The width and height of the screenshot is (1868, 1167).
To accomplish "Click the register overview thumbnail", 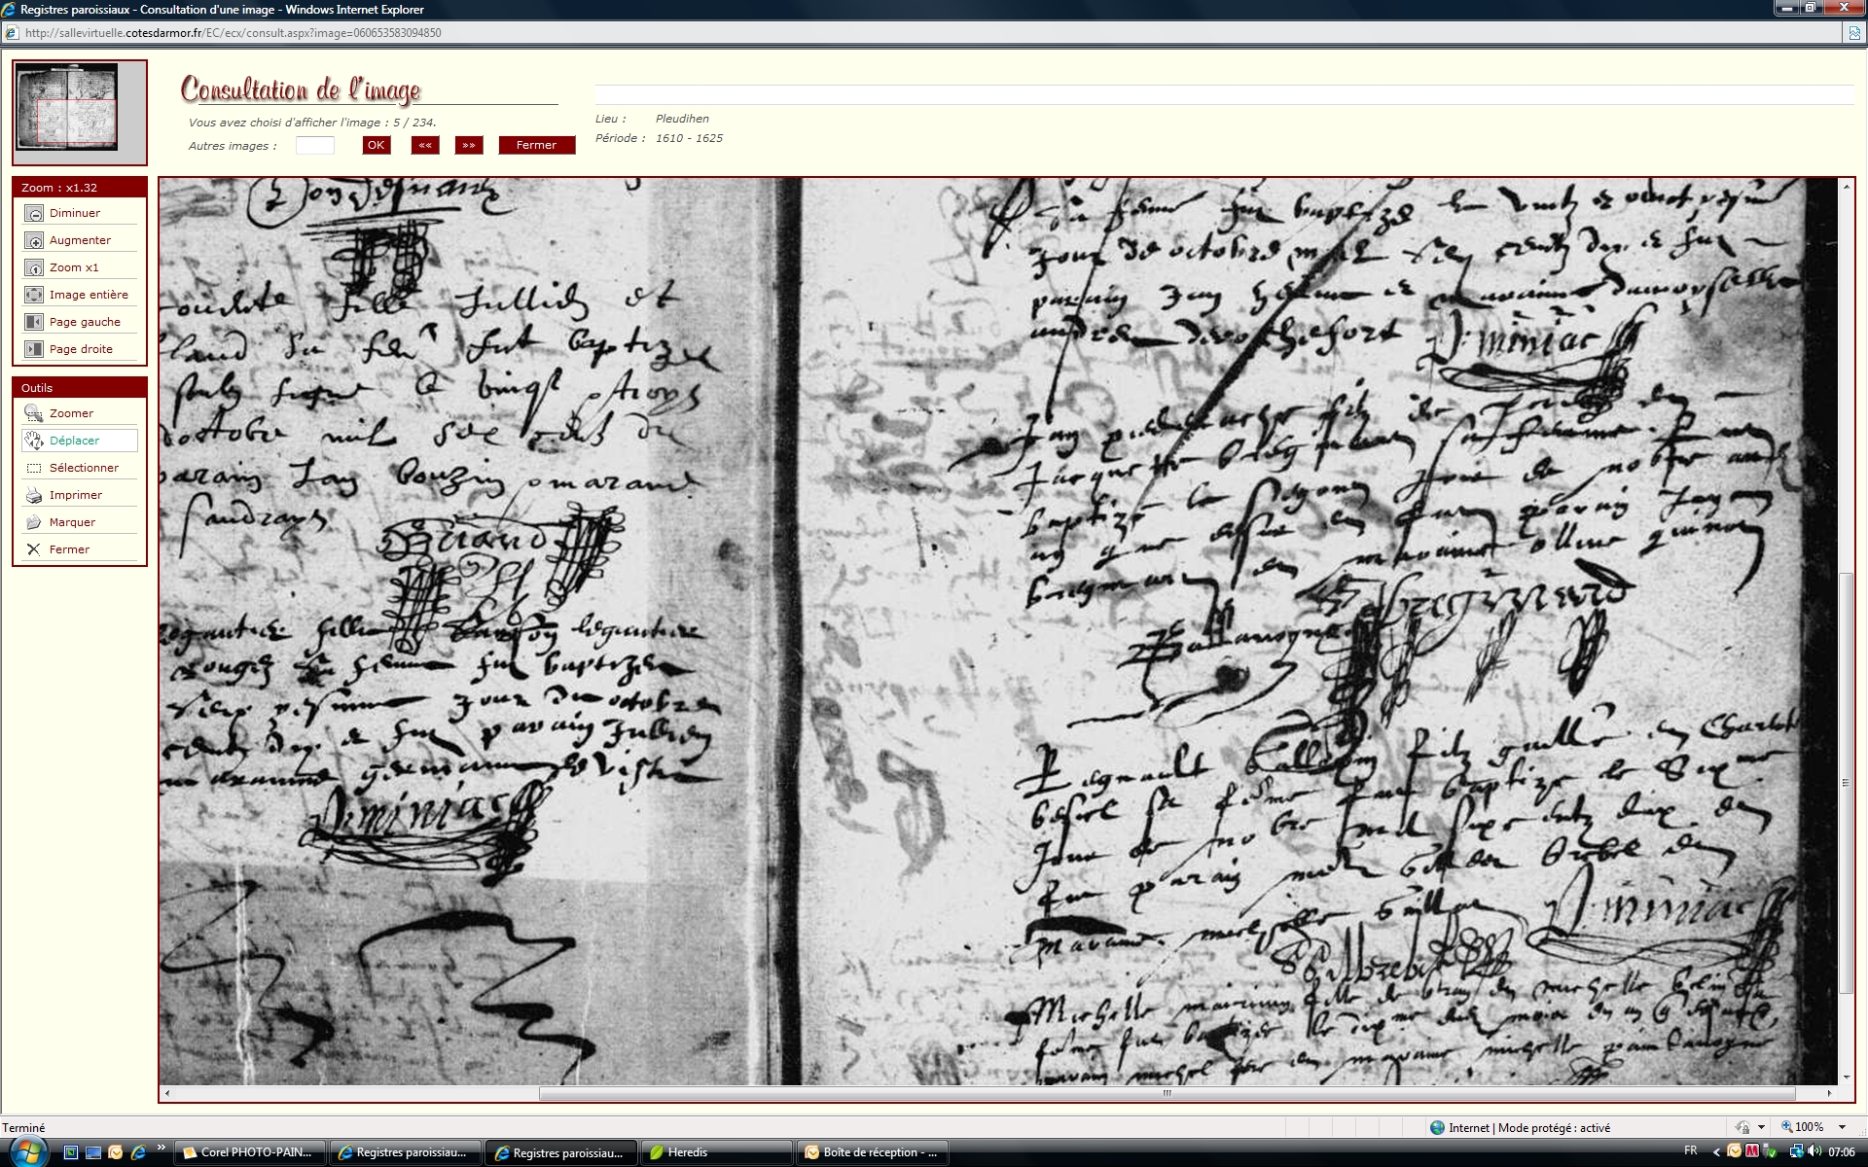I will coord(68,107).
